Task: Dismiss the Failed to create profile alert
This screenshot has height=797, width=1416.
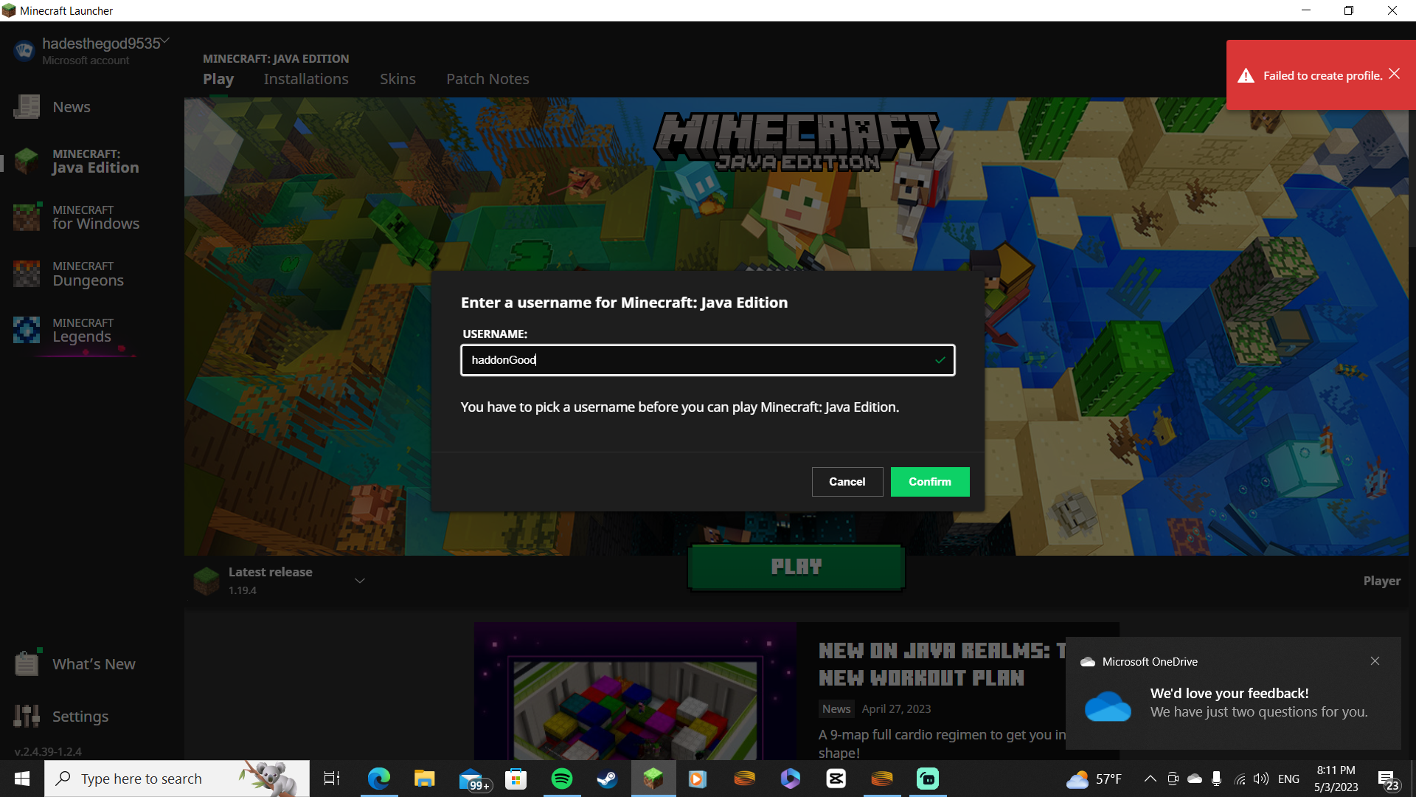Action: (1394, 74)
